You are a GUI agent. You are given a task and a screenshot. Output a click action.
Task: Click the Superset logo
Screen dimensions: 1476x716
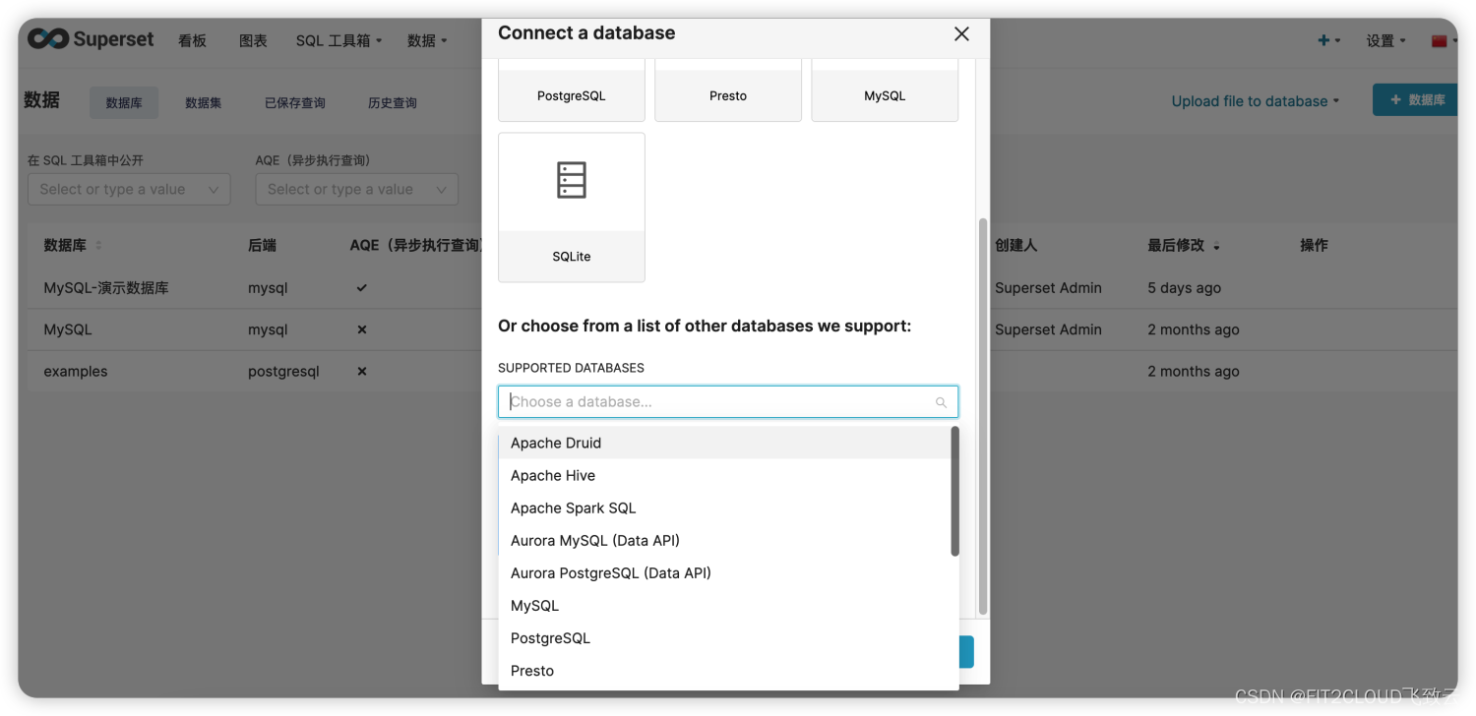(91, 39)
